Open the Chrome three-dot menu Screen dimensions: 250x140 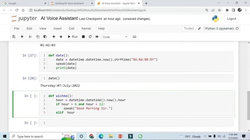[246, 10]
